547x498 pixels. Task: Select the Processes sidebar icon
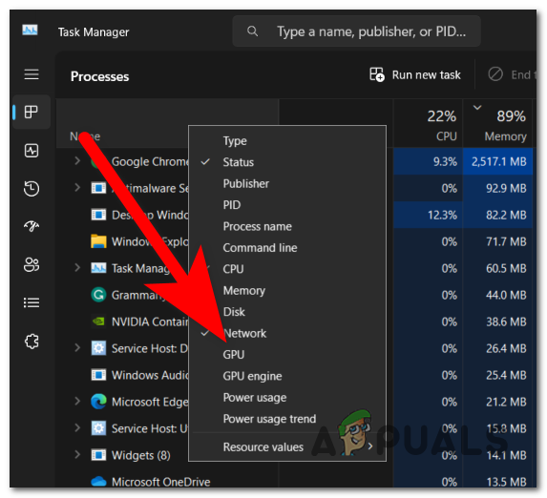pyautogui.click(x=32, y=112)
